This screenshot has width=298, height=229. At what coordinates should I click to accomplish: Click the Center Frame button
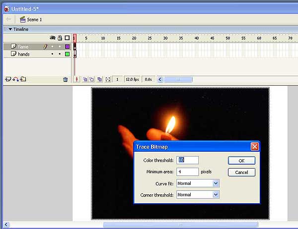(77, 79)
